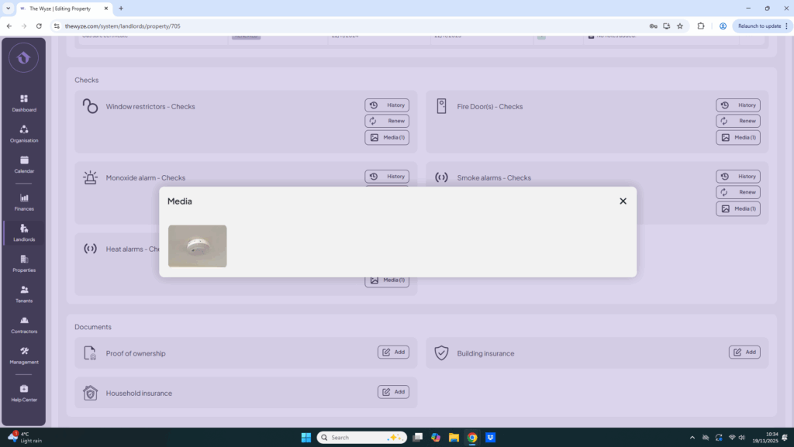Viewport: 794px width, 447px height.
Task: Open Dashboard from the sidebar
Action: (24, 103)
